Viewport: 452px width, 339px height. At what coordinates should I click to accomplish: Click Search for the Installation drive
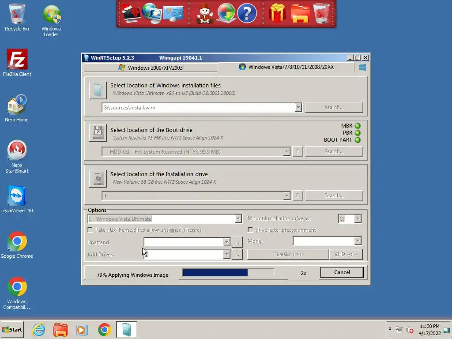pos(334,196)
